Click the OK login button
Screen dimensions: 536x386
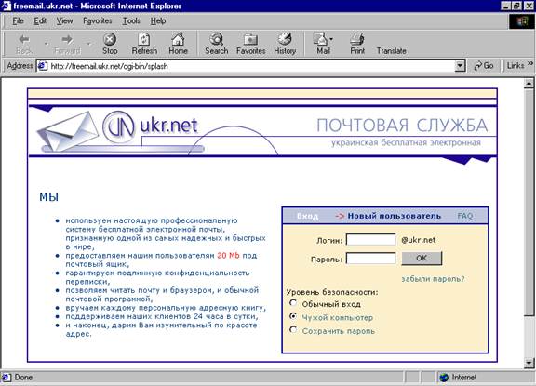[x=422, y=259]
